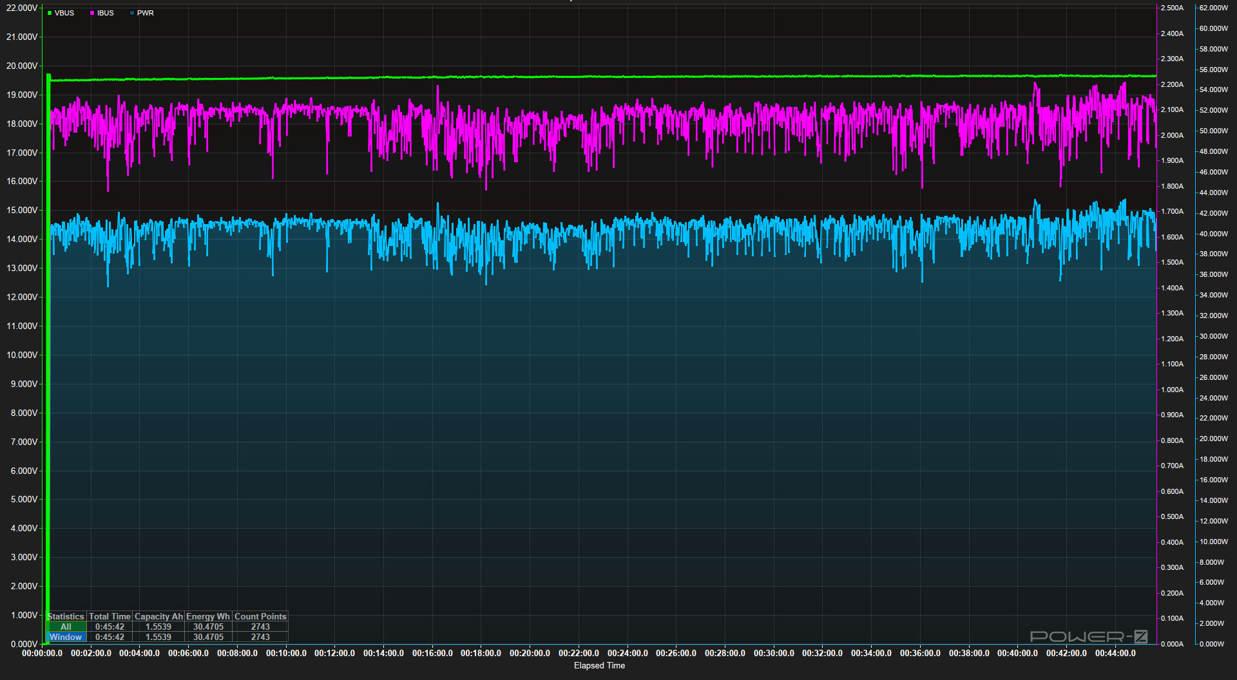The image size is (1237, 680).
Task: Click the Elapsed Time axis title
Action: [x=599, y=665]
